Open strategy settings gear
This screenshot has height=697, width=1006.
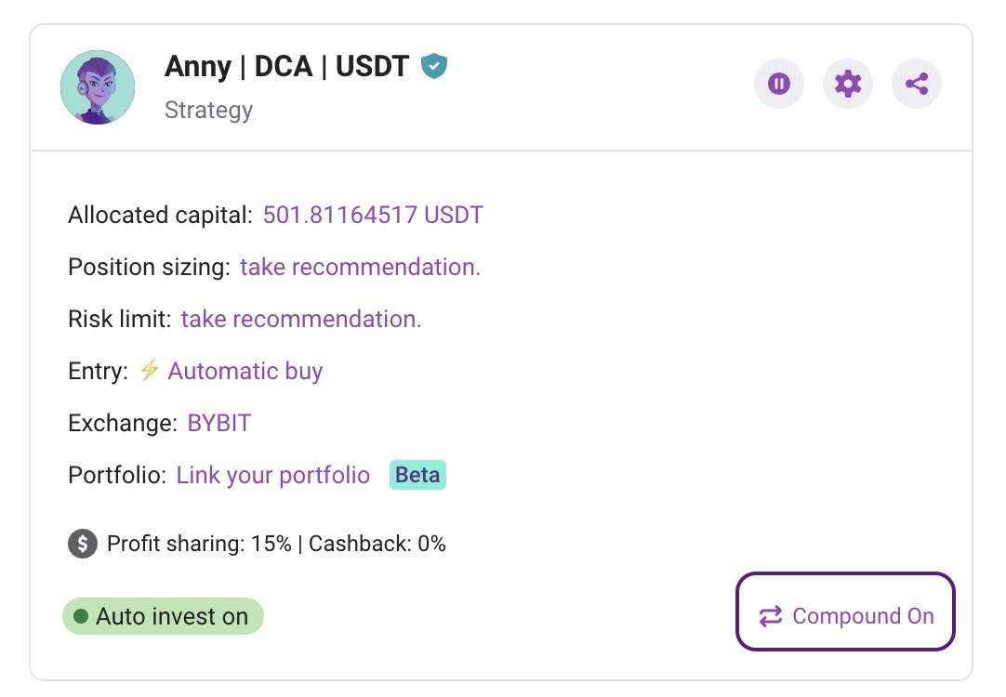(848, 84)
